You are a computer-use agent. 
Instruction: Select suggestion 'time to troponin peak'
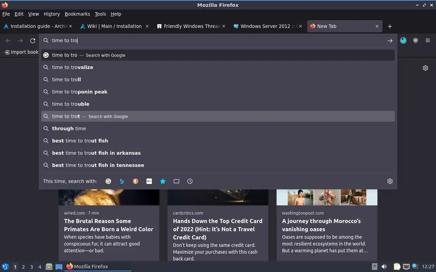218,92
